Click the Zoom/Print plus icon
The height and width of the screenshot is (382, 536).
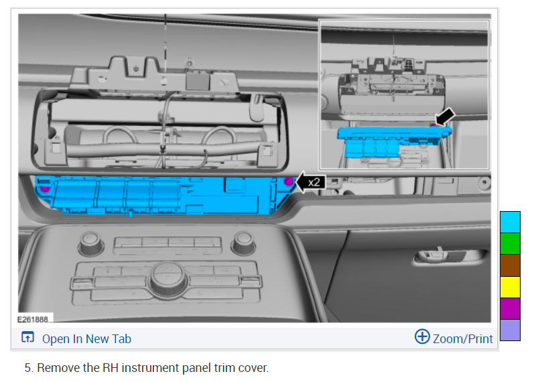tap(422, 336)
